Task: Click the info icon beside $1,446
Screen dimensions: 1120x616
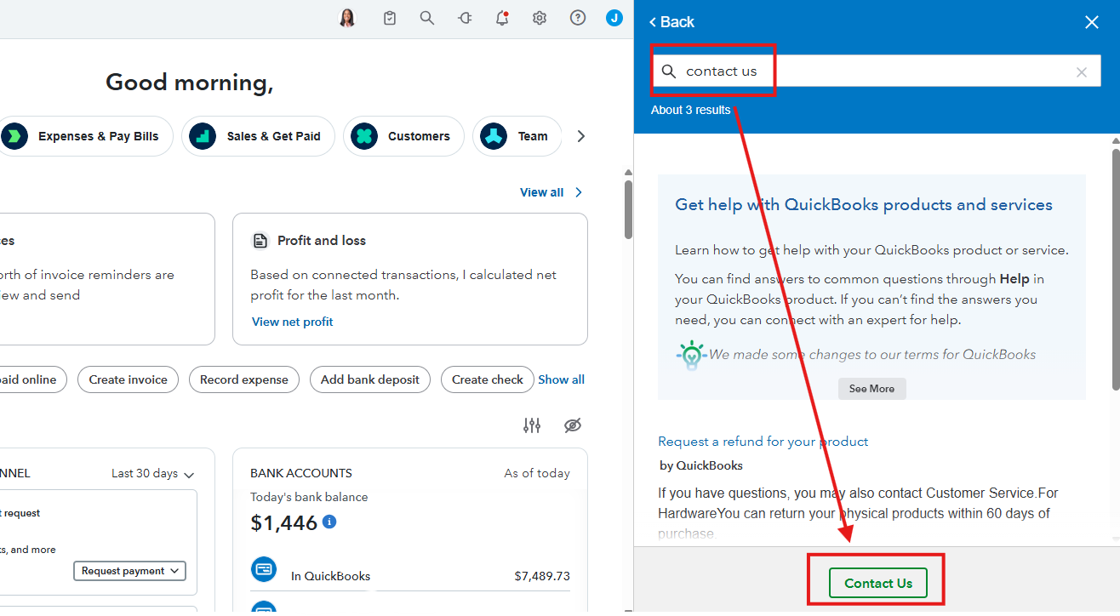Action: (x=329, y=522)
